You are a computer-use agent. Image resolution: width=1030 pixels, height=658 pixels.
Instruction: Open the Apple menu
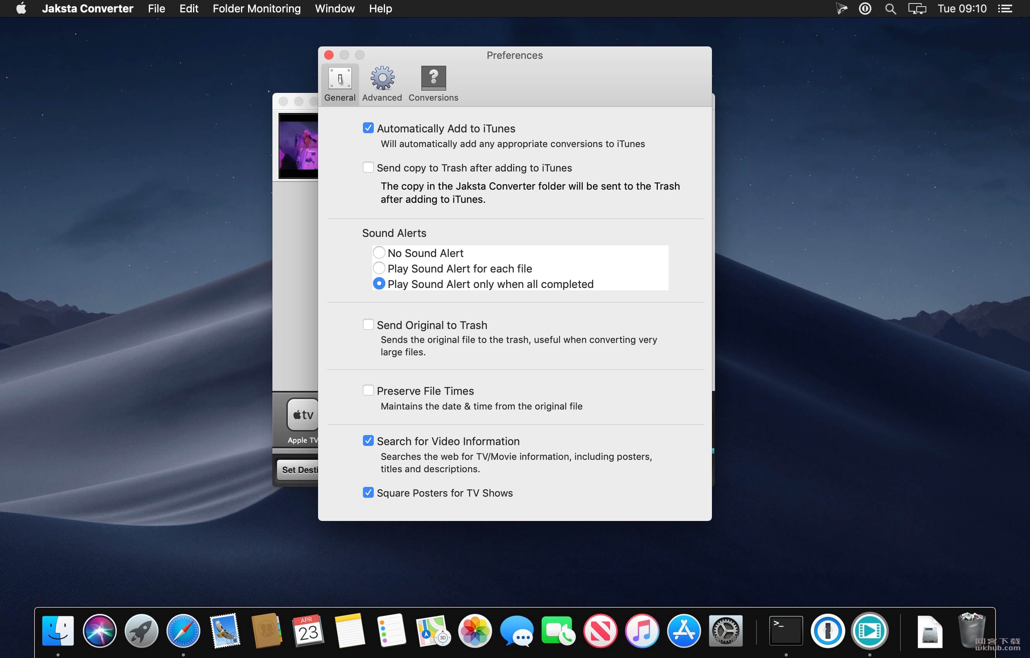(21, 9)
